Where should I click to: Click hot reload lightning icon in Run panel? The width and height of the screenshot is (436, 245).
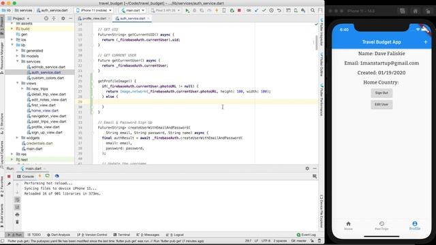[40, 176]
